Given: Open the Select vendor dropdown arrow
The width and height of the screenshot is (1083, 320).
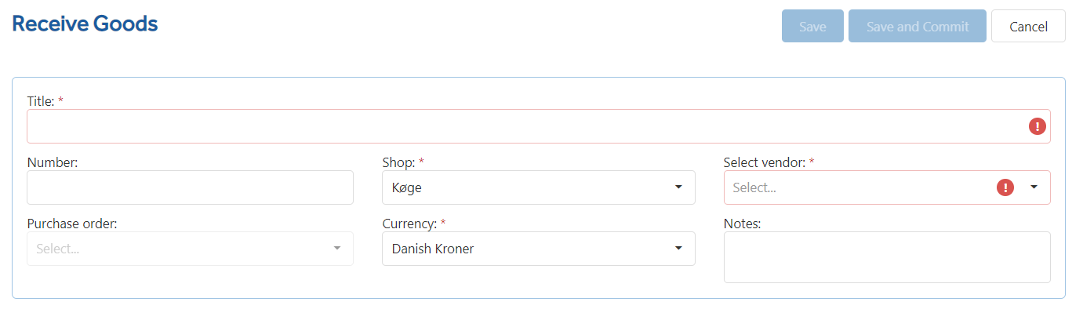Looking at the screenshot, I should (x=1034, y=187).
